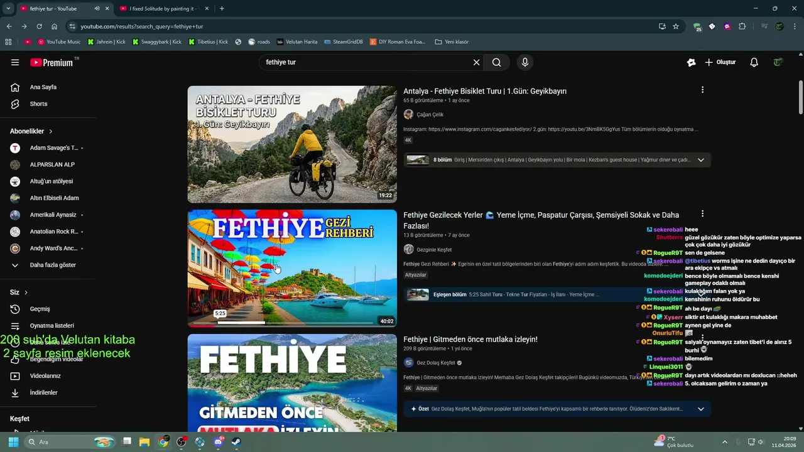Open a new browser tab

tap(222, 9)
